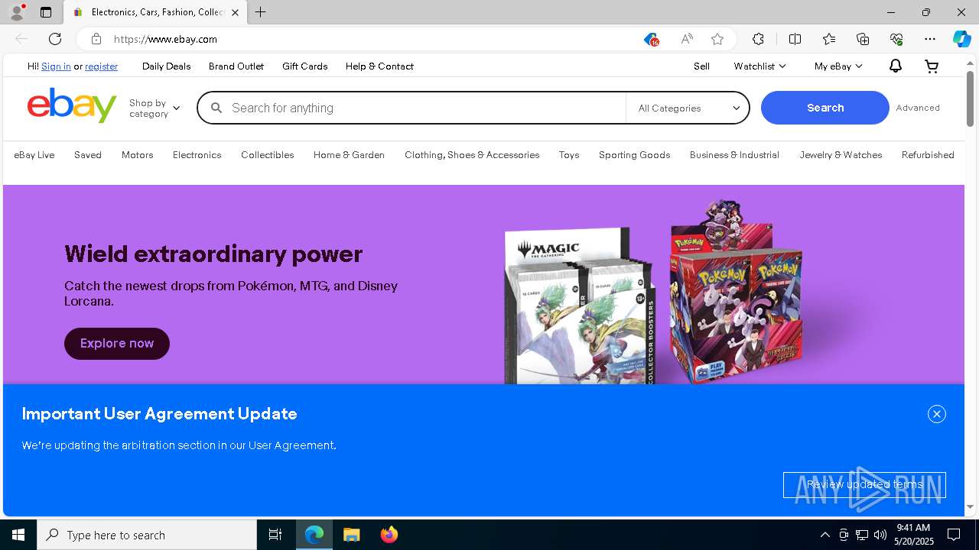Launch Copilot sidebar
This screenshot has height=550, width=979.
pos(961,39)
